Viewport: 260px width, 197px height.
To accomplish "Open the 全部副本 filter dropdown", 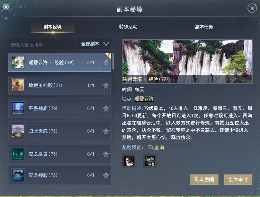I will (x=94, y=44).
